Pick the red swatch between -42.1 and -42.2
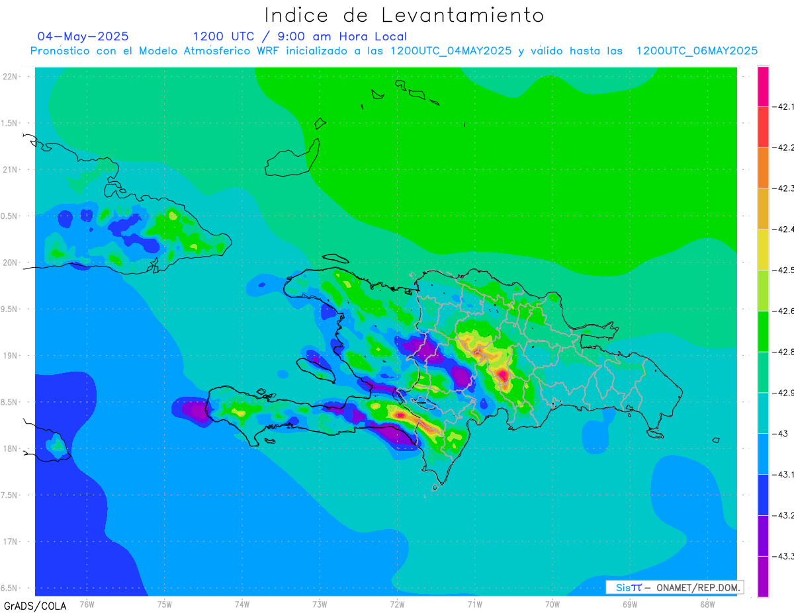Viewport: 794px width, 613px height. (763, 127)
